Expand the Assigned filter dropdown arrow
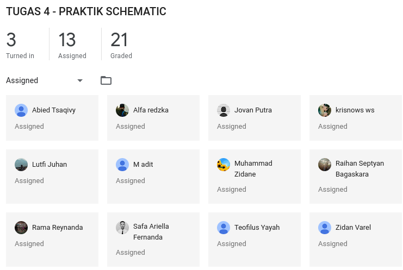Viewport: 403px width, 270px height. [80, 80]
